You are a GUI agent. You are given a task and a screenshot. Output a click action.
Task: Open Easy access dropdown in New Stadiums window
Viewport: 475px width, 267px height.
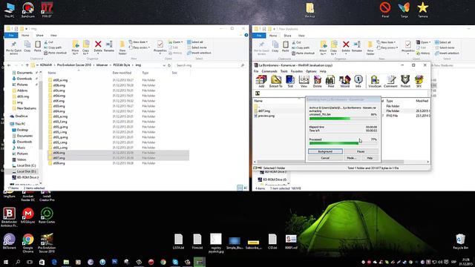click(x=387, y=47)
